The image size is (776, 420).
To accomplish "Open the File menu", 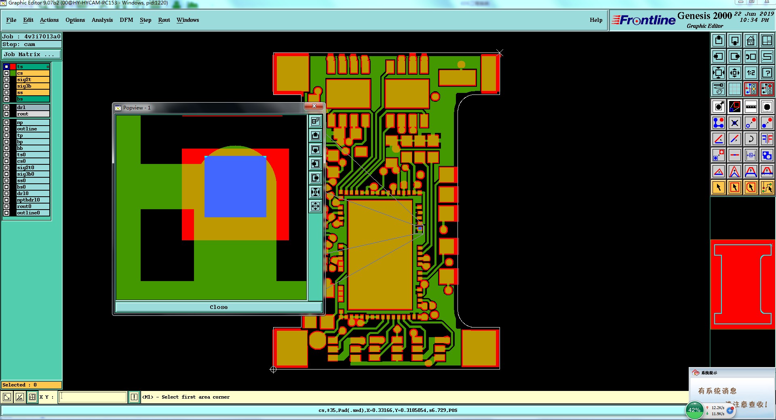I will coord(11,20).
